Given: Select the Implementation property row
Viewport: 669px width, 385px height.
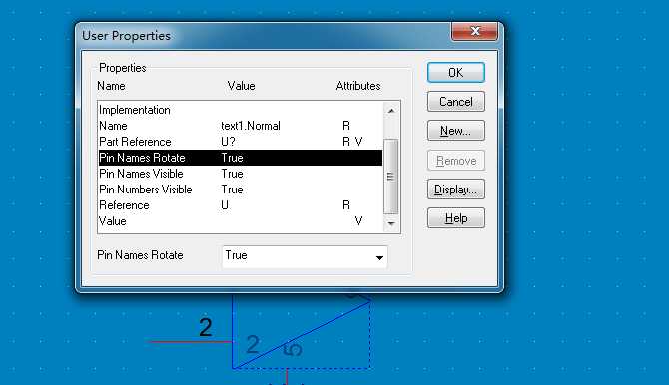Looking at the screenshot, I should click(241, 110).
